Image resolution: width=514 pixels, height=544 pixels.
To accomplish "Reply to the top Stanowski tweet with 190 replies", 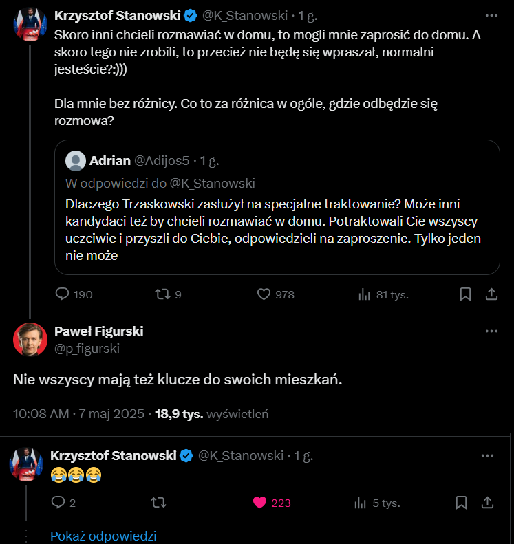I will 63,294.
